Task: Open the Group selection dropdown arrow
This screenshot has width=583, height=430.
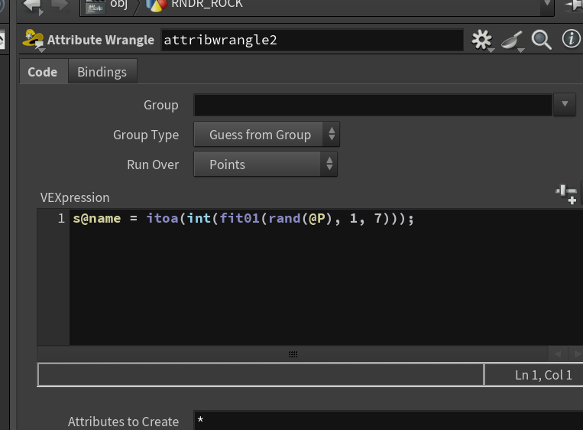Action: coord(565,105)
